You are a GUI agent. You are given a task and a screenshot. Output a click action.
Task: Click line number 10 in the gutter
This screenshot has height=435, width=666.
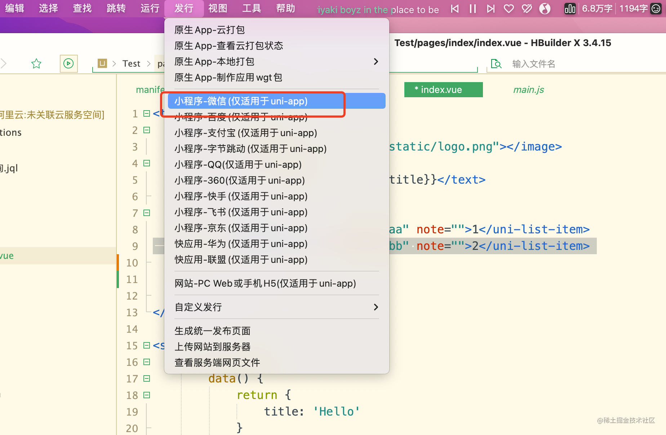pos(132,263)
